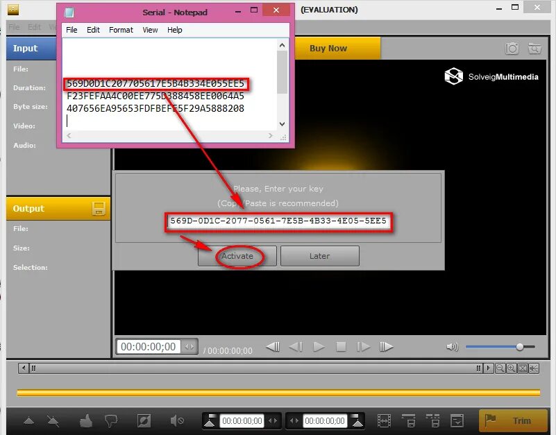Click the volume speaker icon
Image resolution: width=556 pixels, height=435 pixels.
point(453,347)
